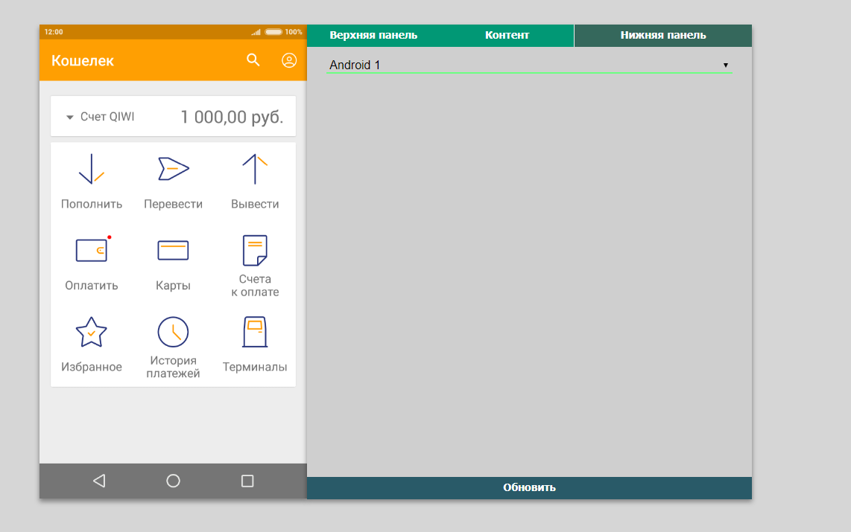Click the Пополнить label text
Screen dimensions: 851x532
coord(91,204)
